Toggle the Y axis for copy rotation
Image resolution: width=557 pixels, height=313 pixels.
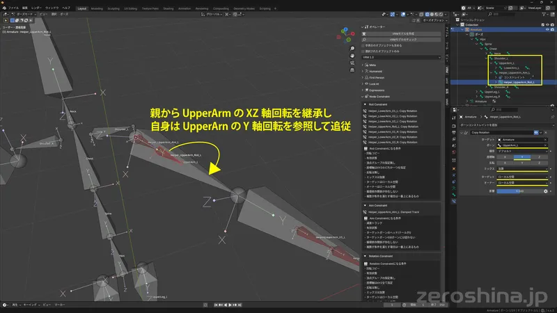(x=521, y=157)
